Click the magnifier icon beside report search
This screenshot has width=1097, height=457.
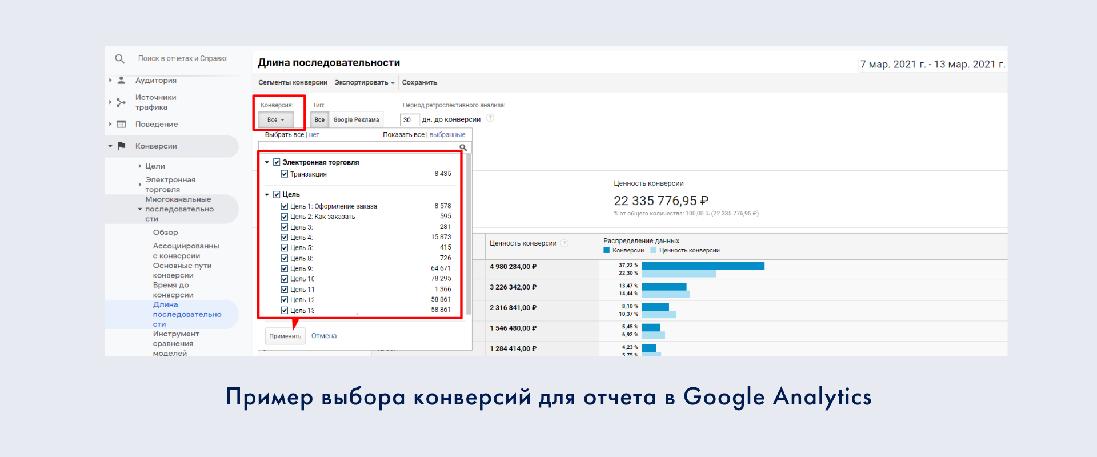119,59
